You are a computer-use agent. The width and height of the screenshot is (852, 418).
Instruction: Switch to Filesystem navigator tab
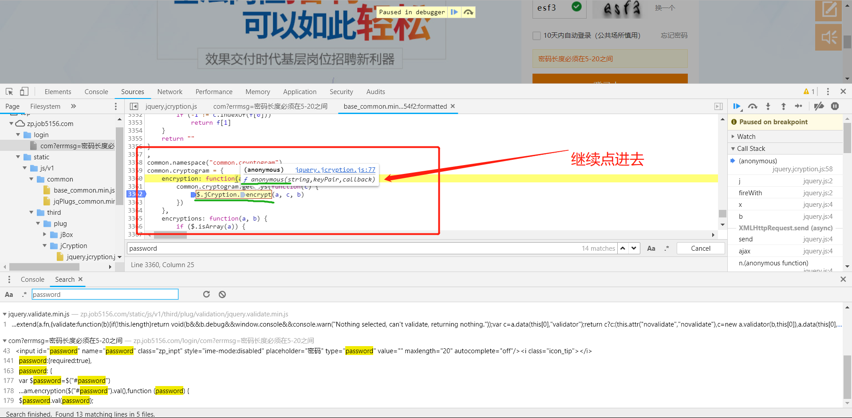[45, 106]
